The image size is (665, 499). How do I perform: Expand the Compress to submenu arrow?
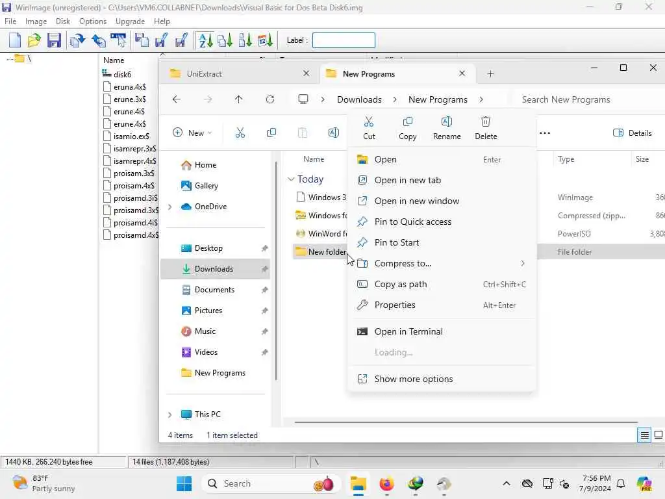[x=523, y=263]
